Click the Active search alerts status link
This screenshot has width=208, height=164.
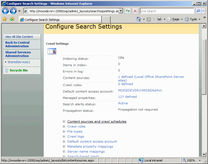123,103
